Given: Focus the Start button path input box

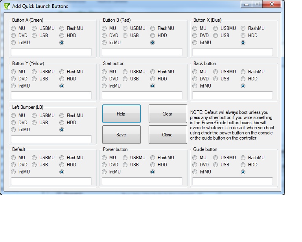Looking at the screenshot, I should click(142, 95).
